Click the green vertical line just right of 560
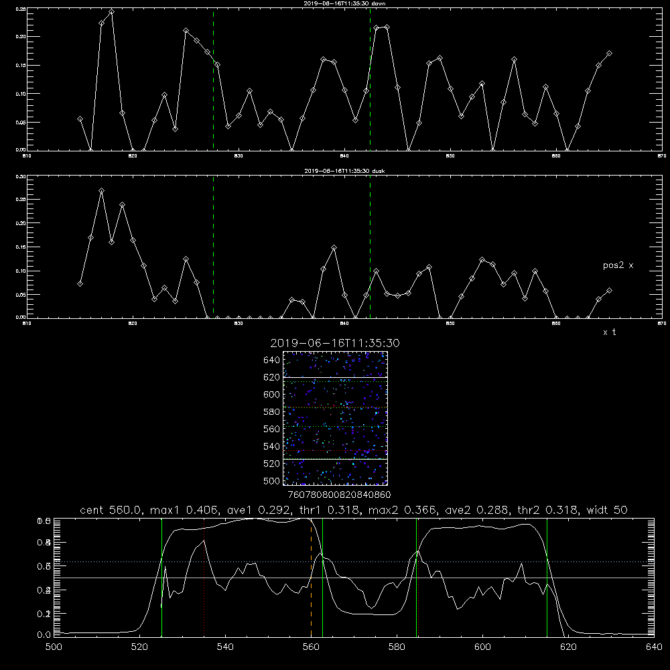The image size is (670, 670). [323, 577]
